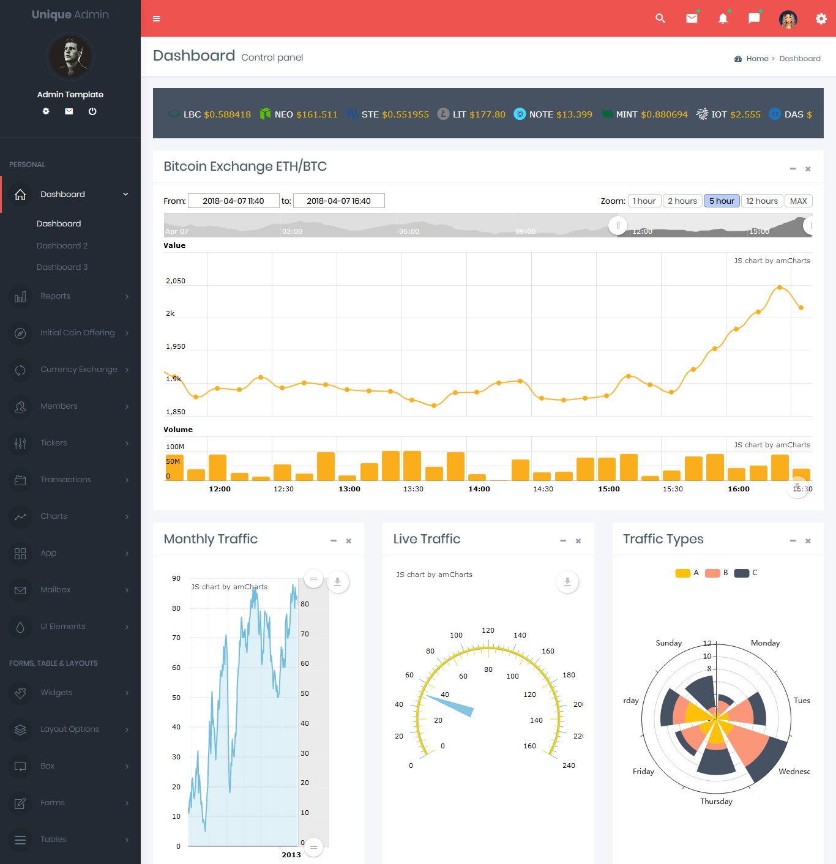Click the Tables list icon
This screenshot has height=864, width=836.
[20, 840]
